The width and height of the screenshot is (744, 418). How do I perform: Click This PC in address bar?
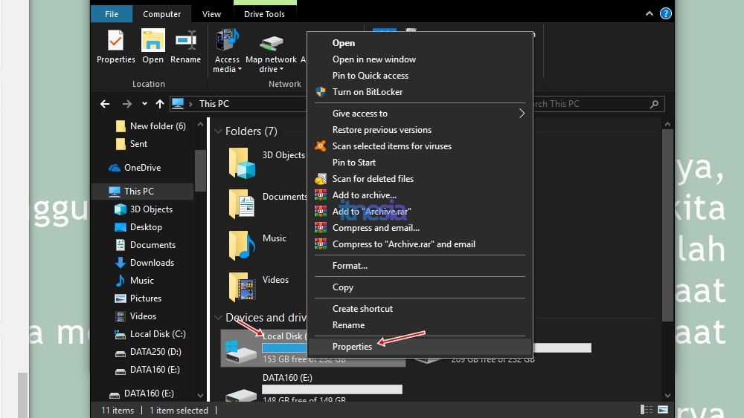[214, 104]
